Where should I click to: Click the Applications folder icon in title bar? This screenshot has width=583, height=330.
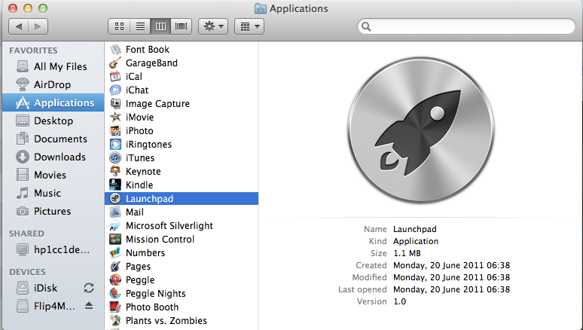click(x=261, y=8)
